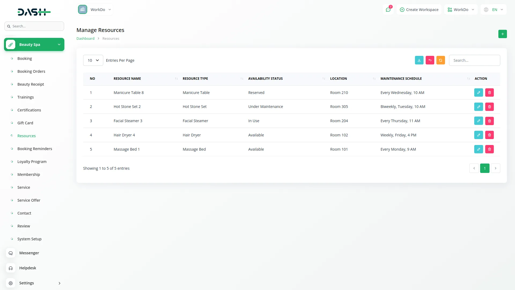515x290 pixels.
Task: Open Booking Orders from the sidebar
Action: 31,71
